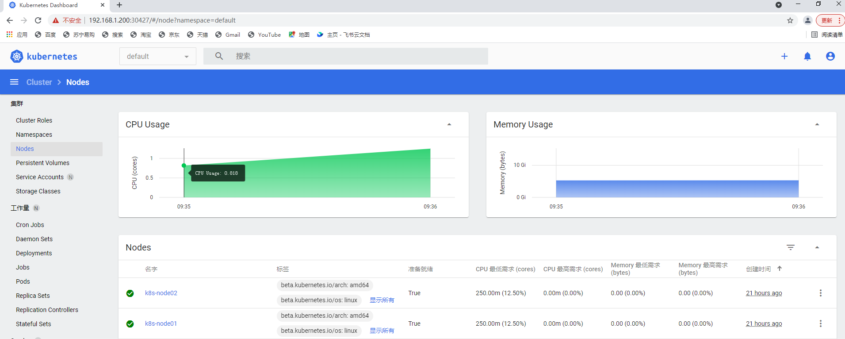Open the k8s-node01 node link
845x339 pixels.
[x=161, y=324]
